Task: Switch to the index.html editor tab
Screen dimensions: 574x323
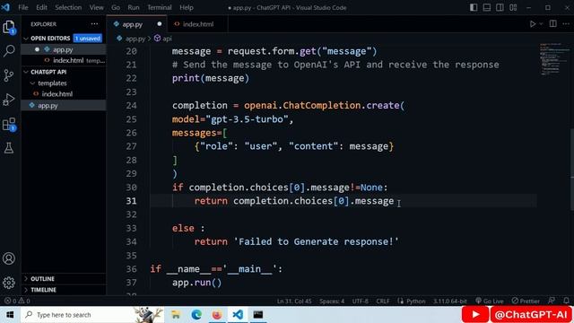Action: (198, 24)
